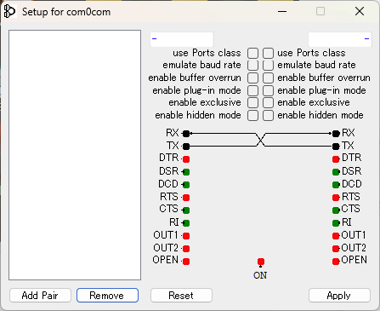The image size is (380, 311).
Task: Click inside the empty port pairs list
Action: pos(75,155)
